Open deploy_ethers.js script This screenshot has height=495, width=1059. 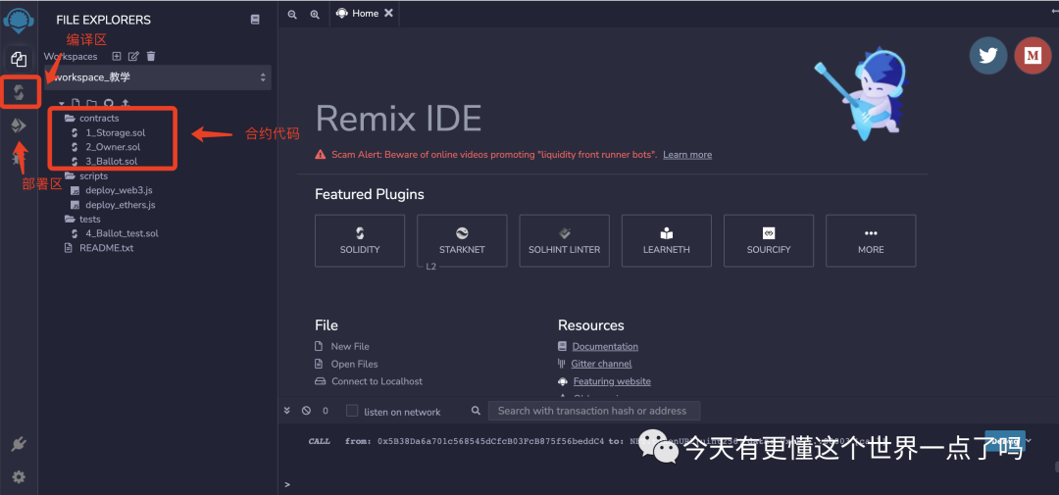[112, 205]
